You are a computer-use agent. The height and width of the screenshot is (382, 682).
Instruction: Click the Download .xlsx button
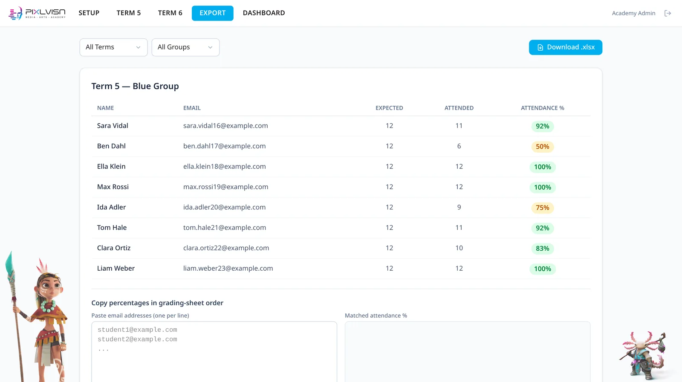pos(566,47)
